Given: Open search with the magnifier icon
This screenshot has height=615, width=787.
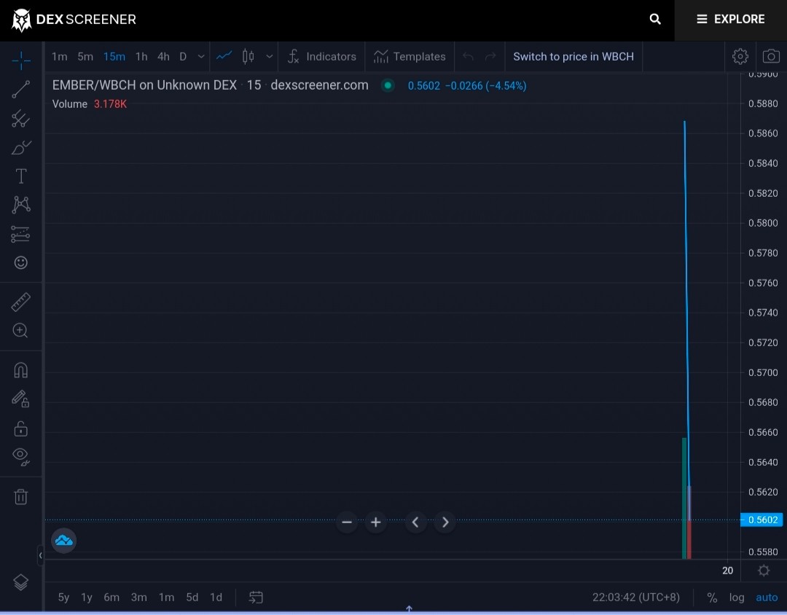Looking at the screenshot, I should click(655, 19).
